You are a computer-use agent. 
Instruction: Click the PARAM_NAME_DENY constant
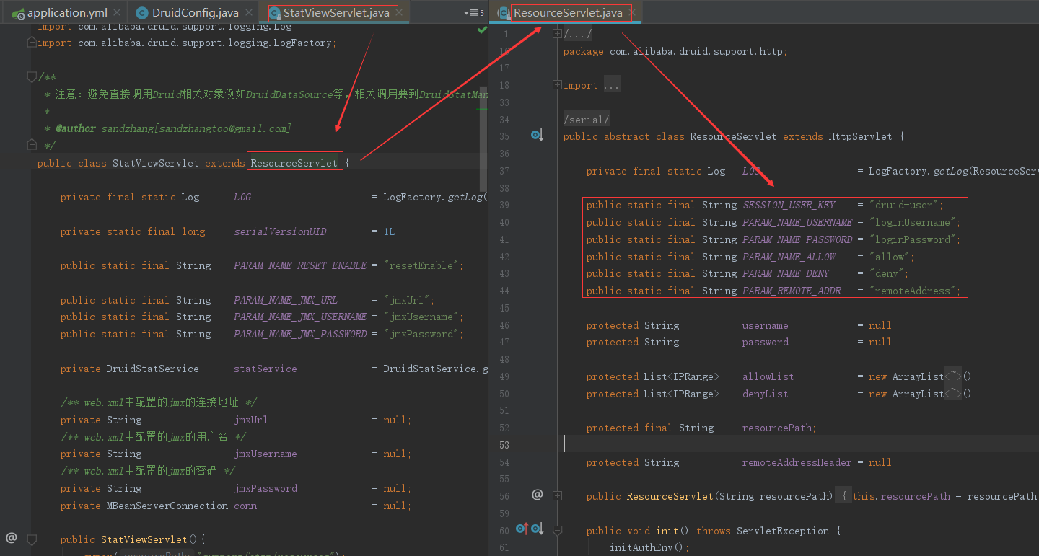(786, 273)
